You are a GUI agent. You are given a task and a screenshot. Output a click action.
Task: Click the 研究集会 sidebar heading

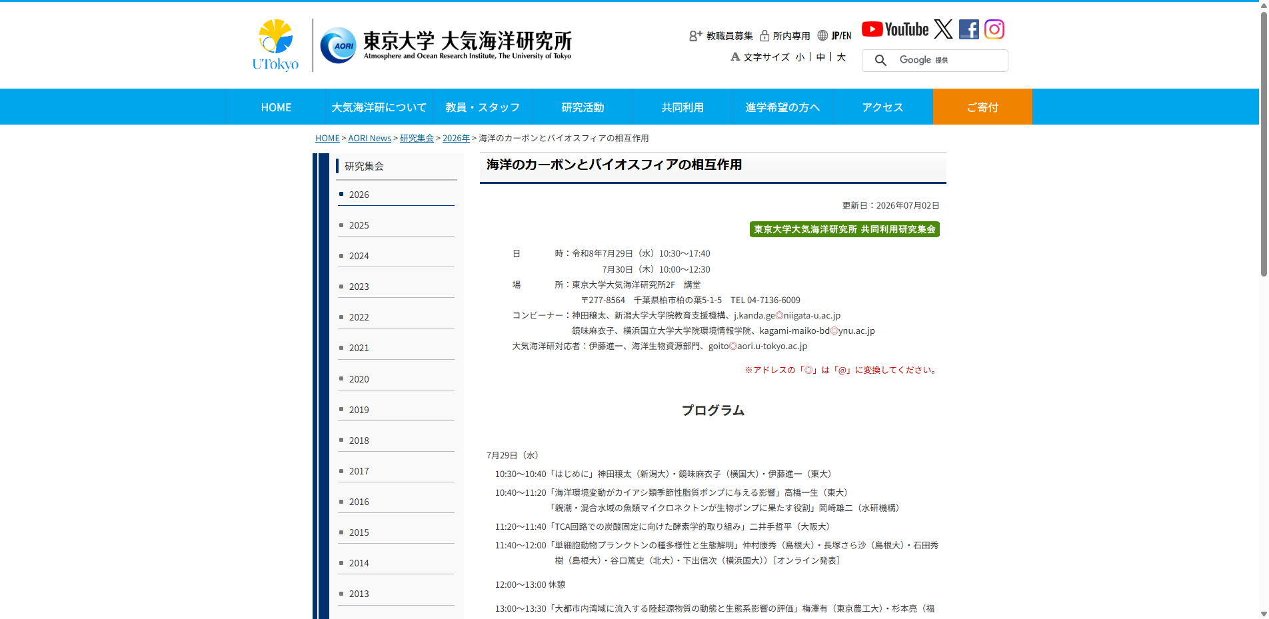click(x=364, y=166)
